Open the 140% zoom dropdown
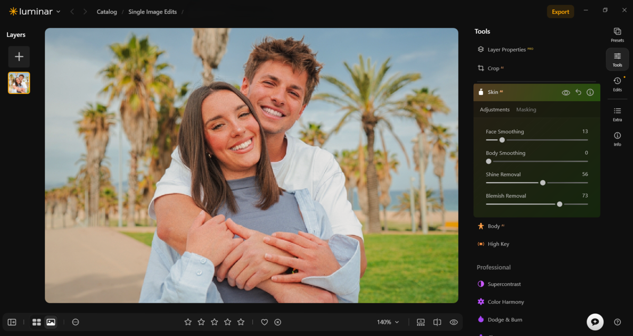 [388, 322]
